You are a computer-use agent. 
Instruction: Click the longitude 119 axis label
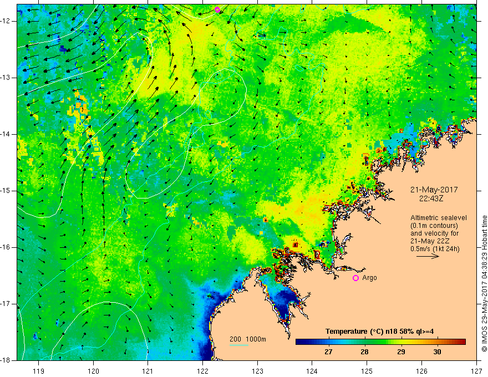(39, 371)
